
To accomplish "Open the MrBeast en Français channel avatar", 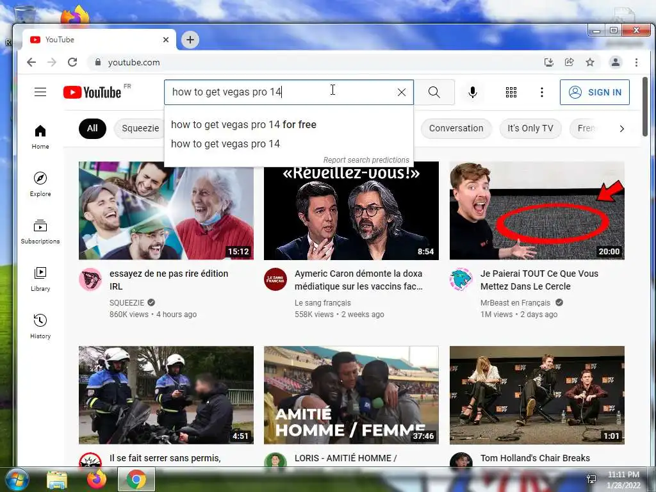I will tap(461, 279).
